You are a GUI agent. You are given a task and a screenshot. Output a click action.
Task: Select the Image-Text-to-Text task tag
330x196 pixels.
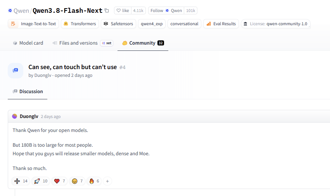point(33,24)
